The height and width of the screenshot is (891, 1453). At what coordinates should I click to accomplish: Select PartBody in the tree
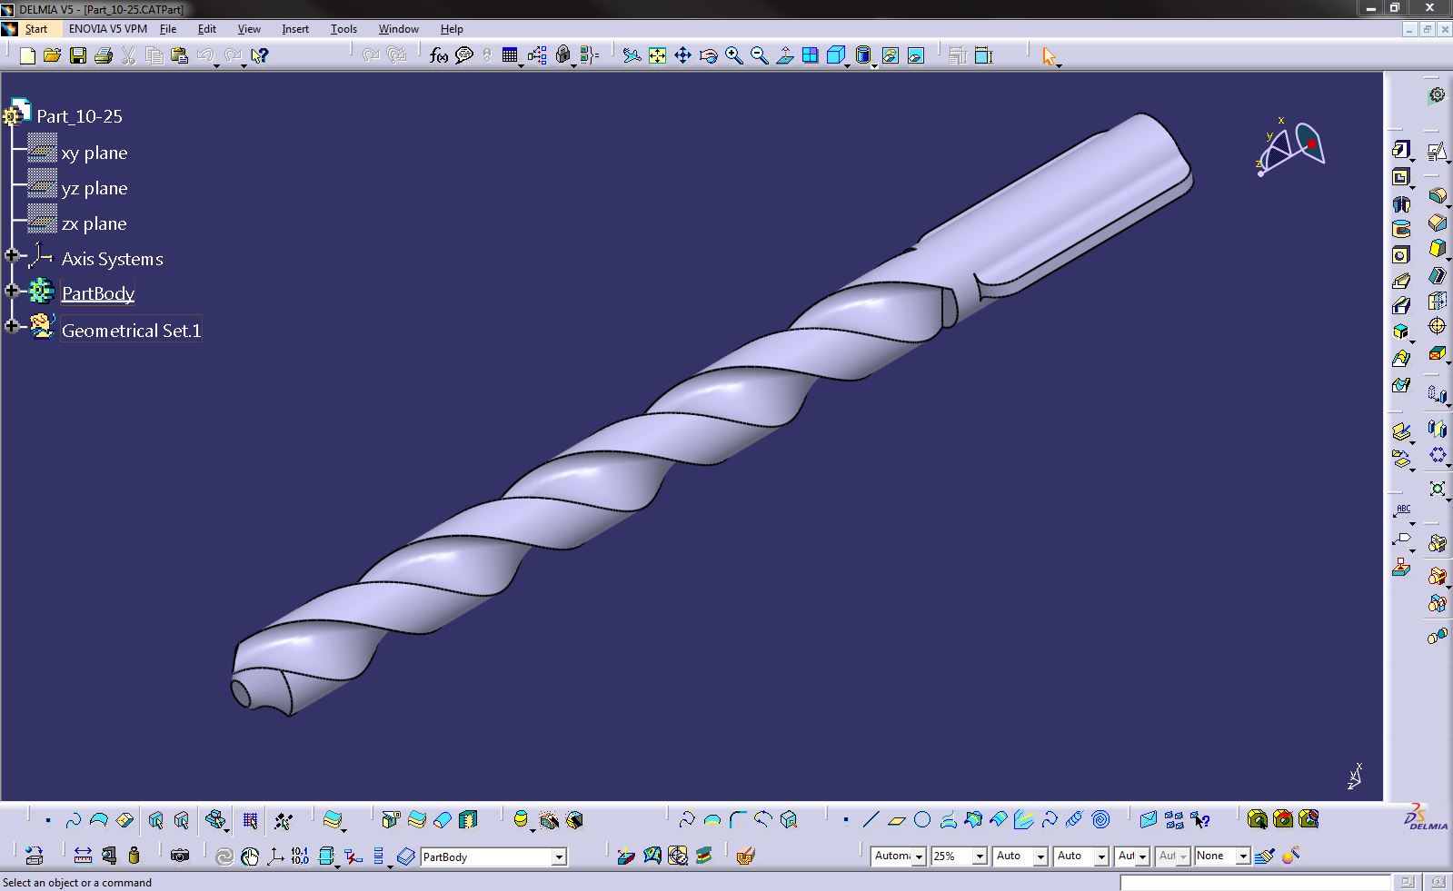pos(98,293)
